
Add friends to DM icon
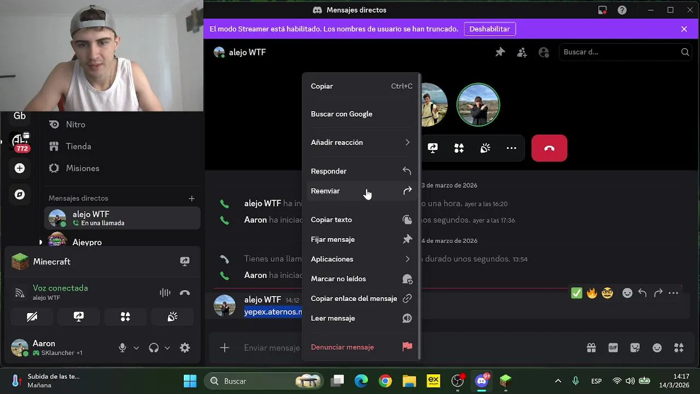pyautogui.click(x=522, y=52)
